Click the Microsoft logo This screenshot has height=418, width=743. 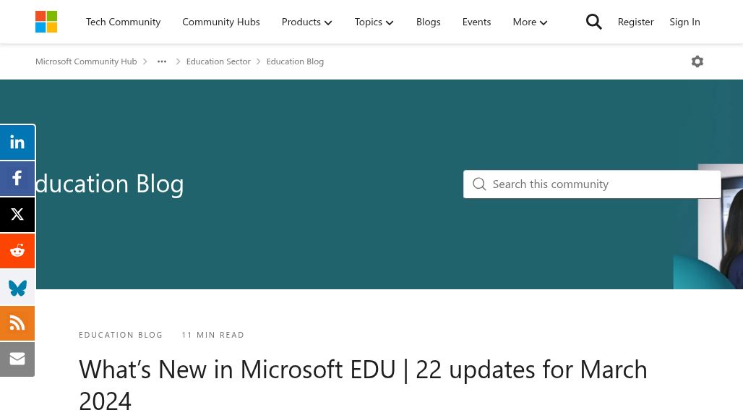point(46,22)
